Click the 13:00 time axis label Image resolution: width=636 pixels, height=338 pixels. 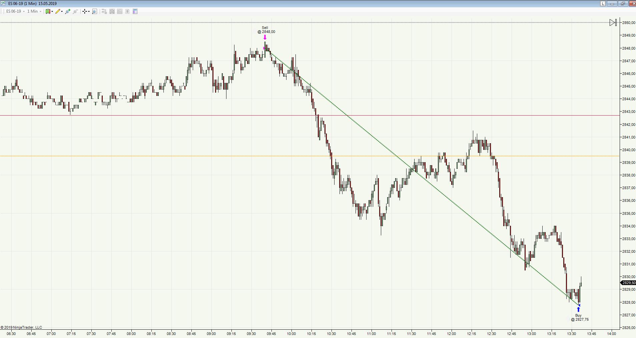point(532,334)
